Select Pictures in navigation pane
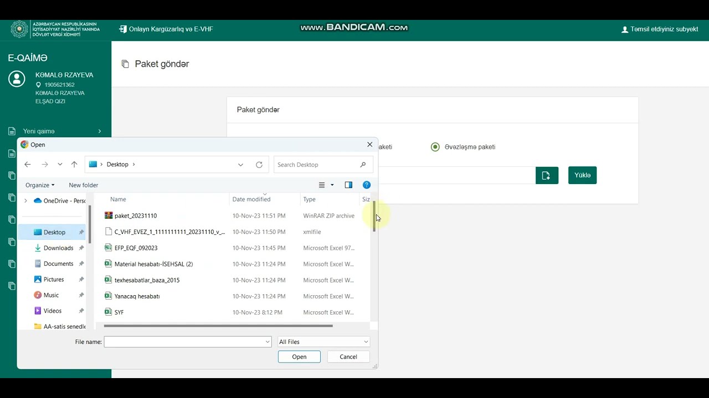This screenshot has width=709, height=398. pyautogui.click(x=53, y=279)
